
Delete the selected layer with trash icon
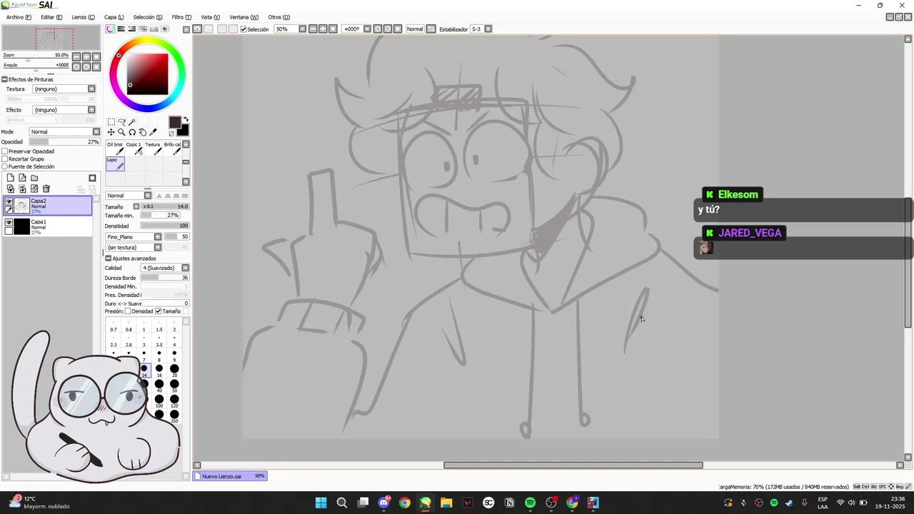pos(46,188)
